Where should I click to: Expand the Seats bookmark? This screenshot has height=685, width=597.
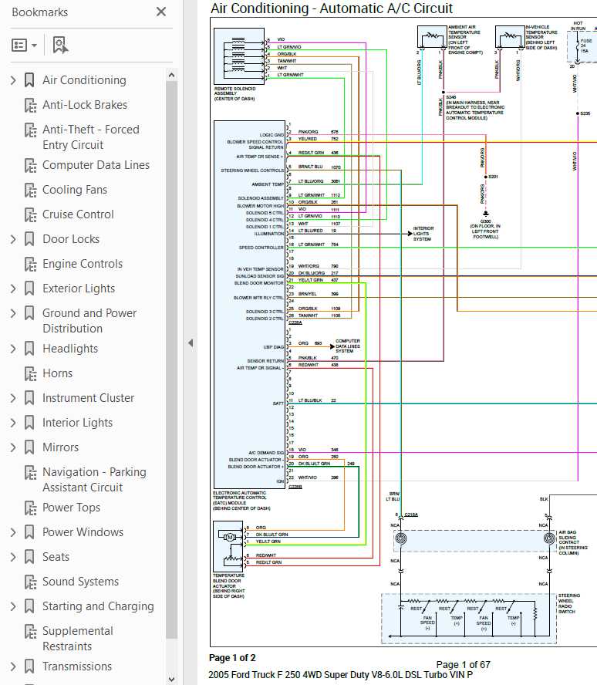13,557
